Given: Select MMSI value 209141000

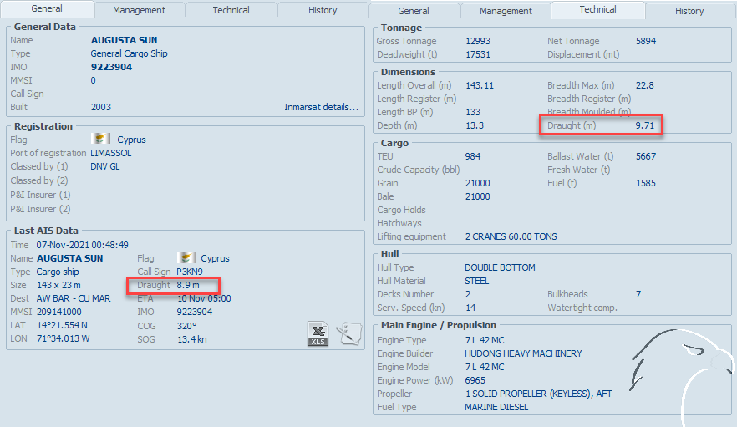Looking at the screenshot, I should coord(59,312).
